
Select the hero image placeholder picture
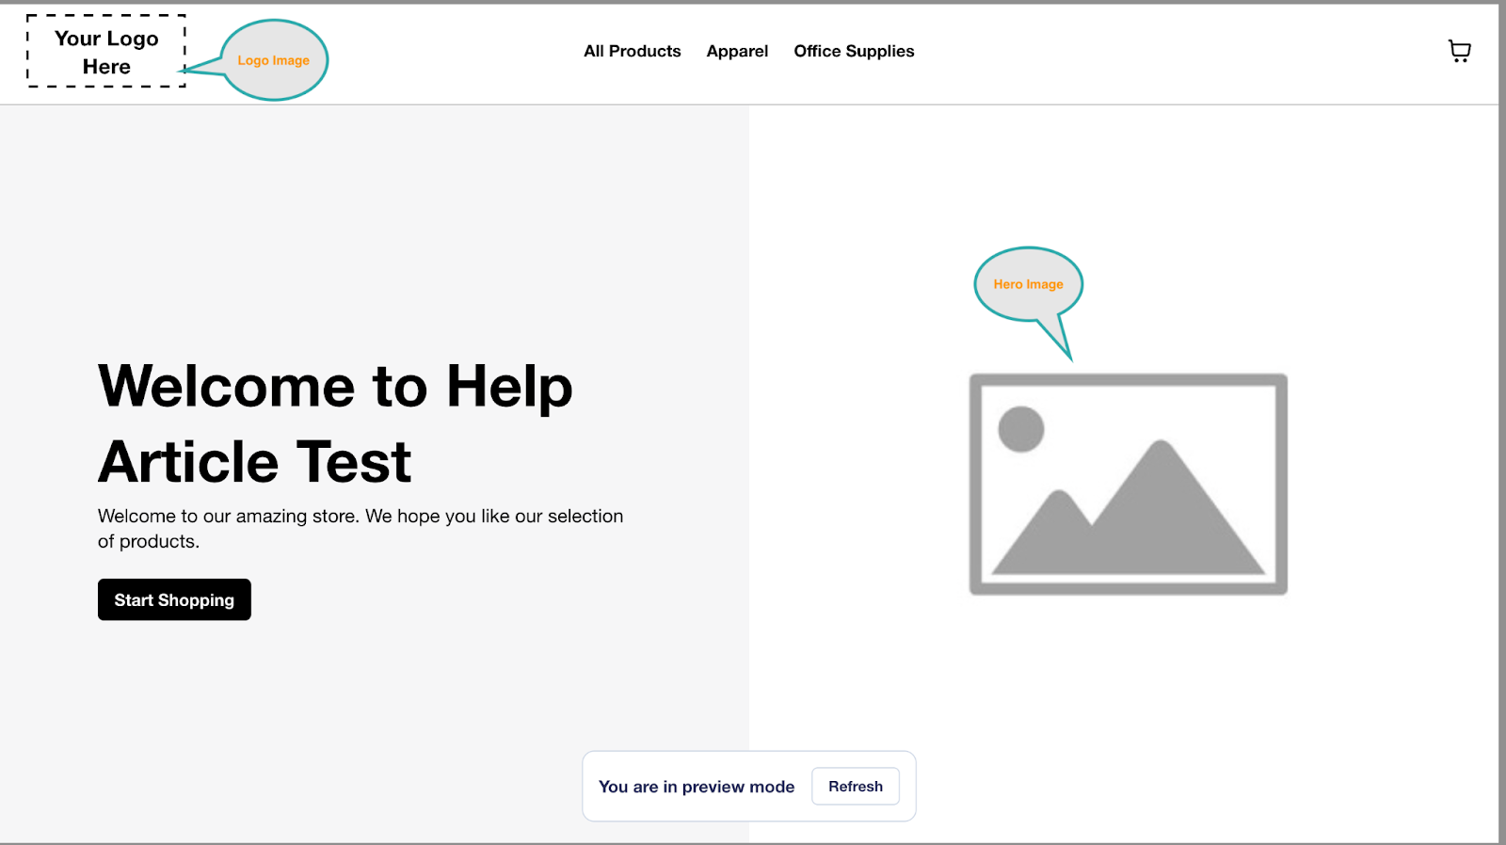click(1128, 485)
